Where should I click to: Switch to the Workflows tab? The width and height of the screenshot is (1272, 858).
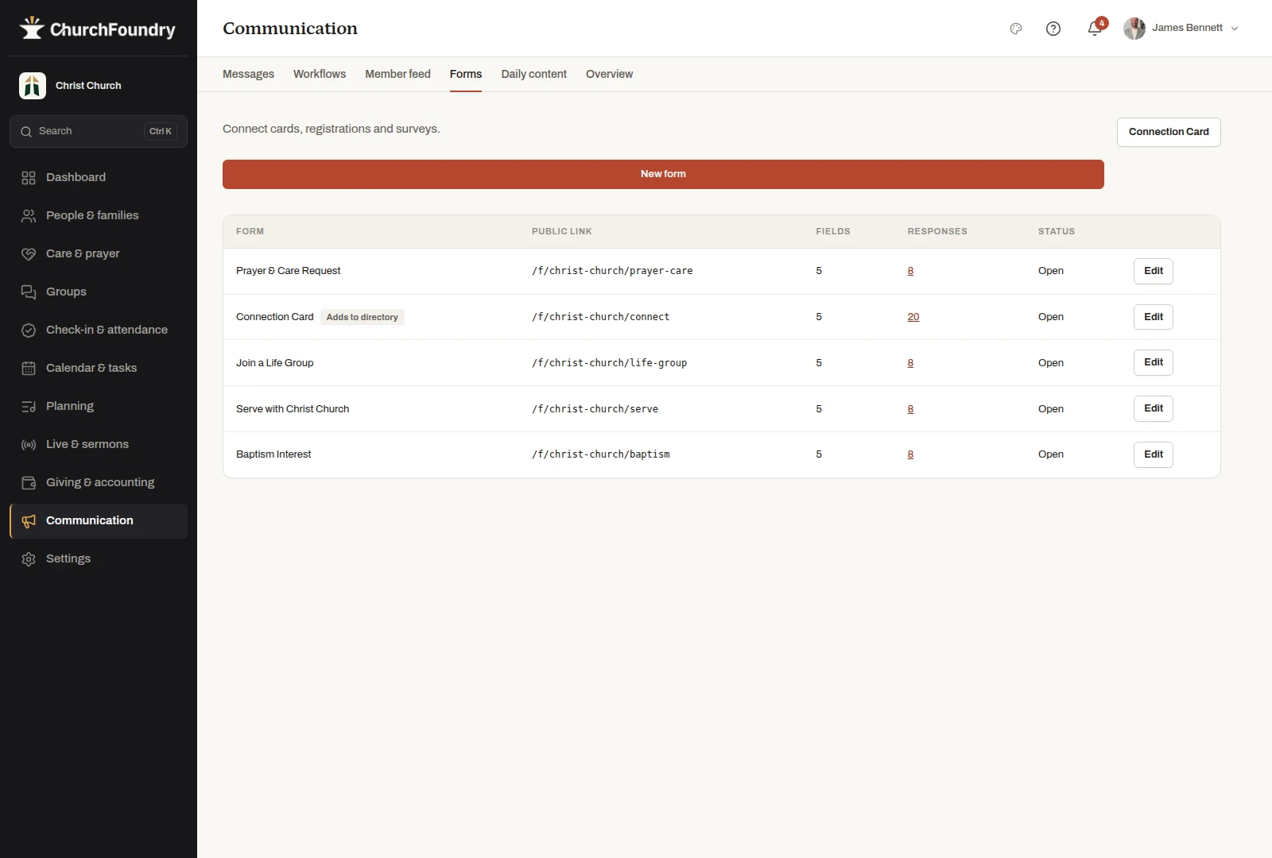click(x=320, y=74)
